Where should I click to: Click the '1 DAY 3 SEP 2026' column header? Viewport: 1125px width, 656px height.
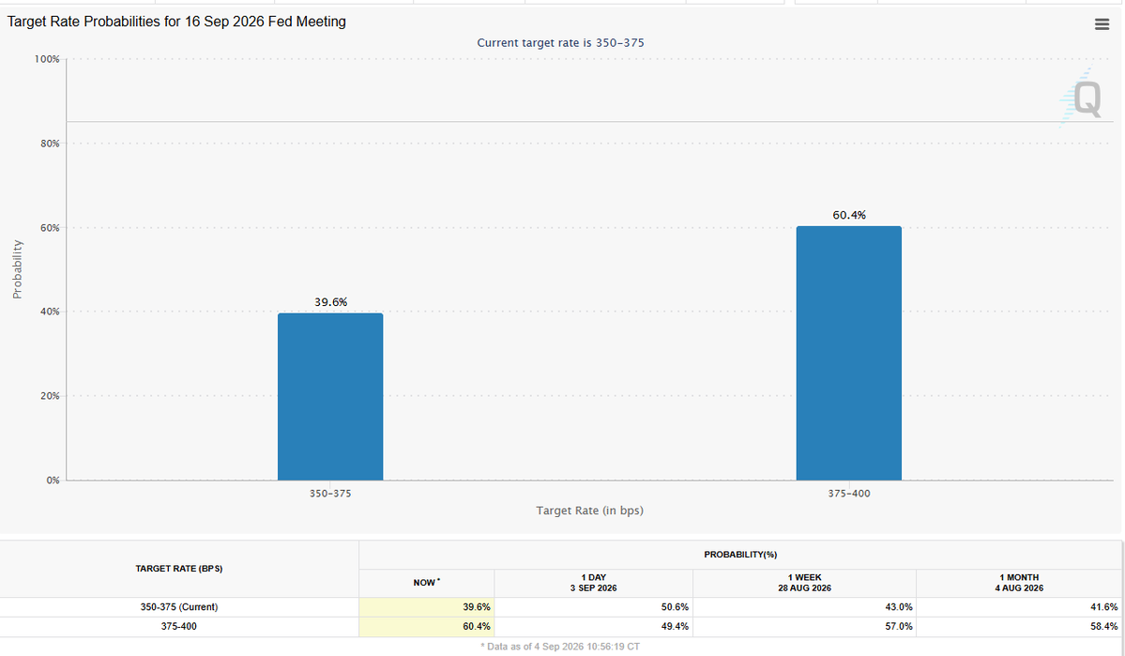(x=593, y=583)
